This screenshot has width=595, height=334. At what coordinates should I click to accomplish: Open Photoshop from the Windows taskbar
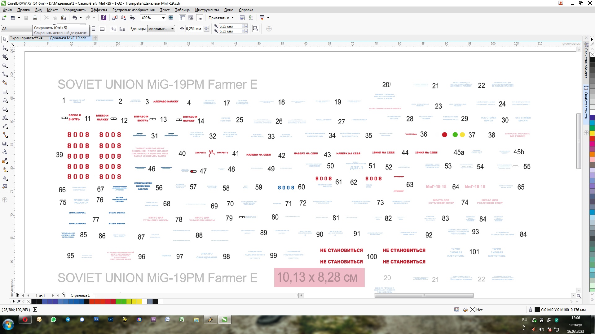pyautogui.click(x=96, y=319)
